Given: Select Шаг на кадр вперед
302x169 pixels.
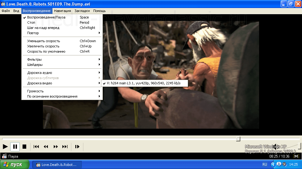Looking at the screenshot, I should pyautogui.click(x=62, y=28).
